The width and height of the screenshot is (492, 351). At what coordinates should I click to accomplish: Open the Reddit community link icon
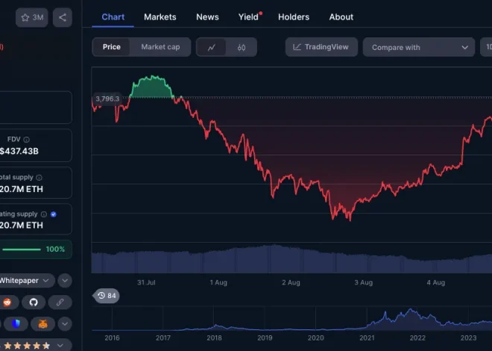[x=7, y=302]
